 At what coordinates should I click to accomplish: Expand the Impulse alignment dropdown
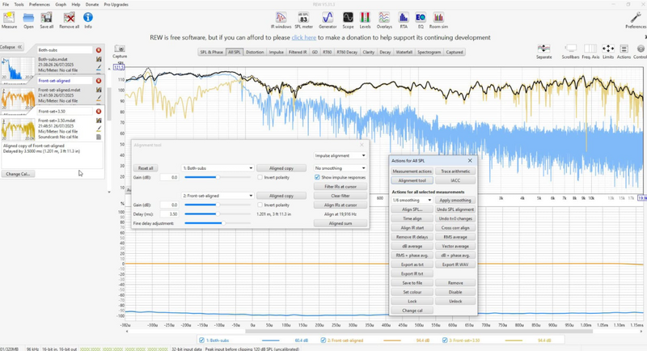click(340, 155)
